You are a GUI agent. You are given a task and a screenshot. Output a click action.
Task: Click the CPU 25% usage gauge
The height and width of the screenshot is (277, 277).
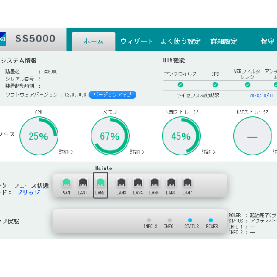pyautogui.click(x=39, y=136)
